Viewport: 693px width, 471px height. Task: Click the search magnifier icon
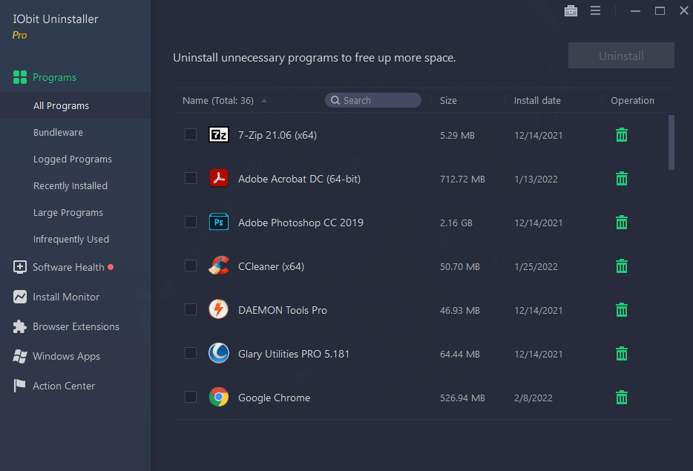(x=335, y=100)
